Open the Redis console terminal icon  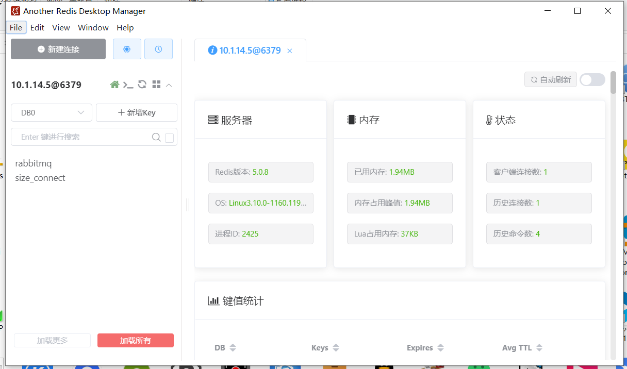click(128, 85)
